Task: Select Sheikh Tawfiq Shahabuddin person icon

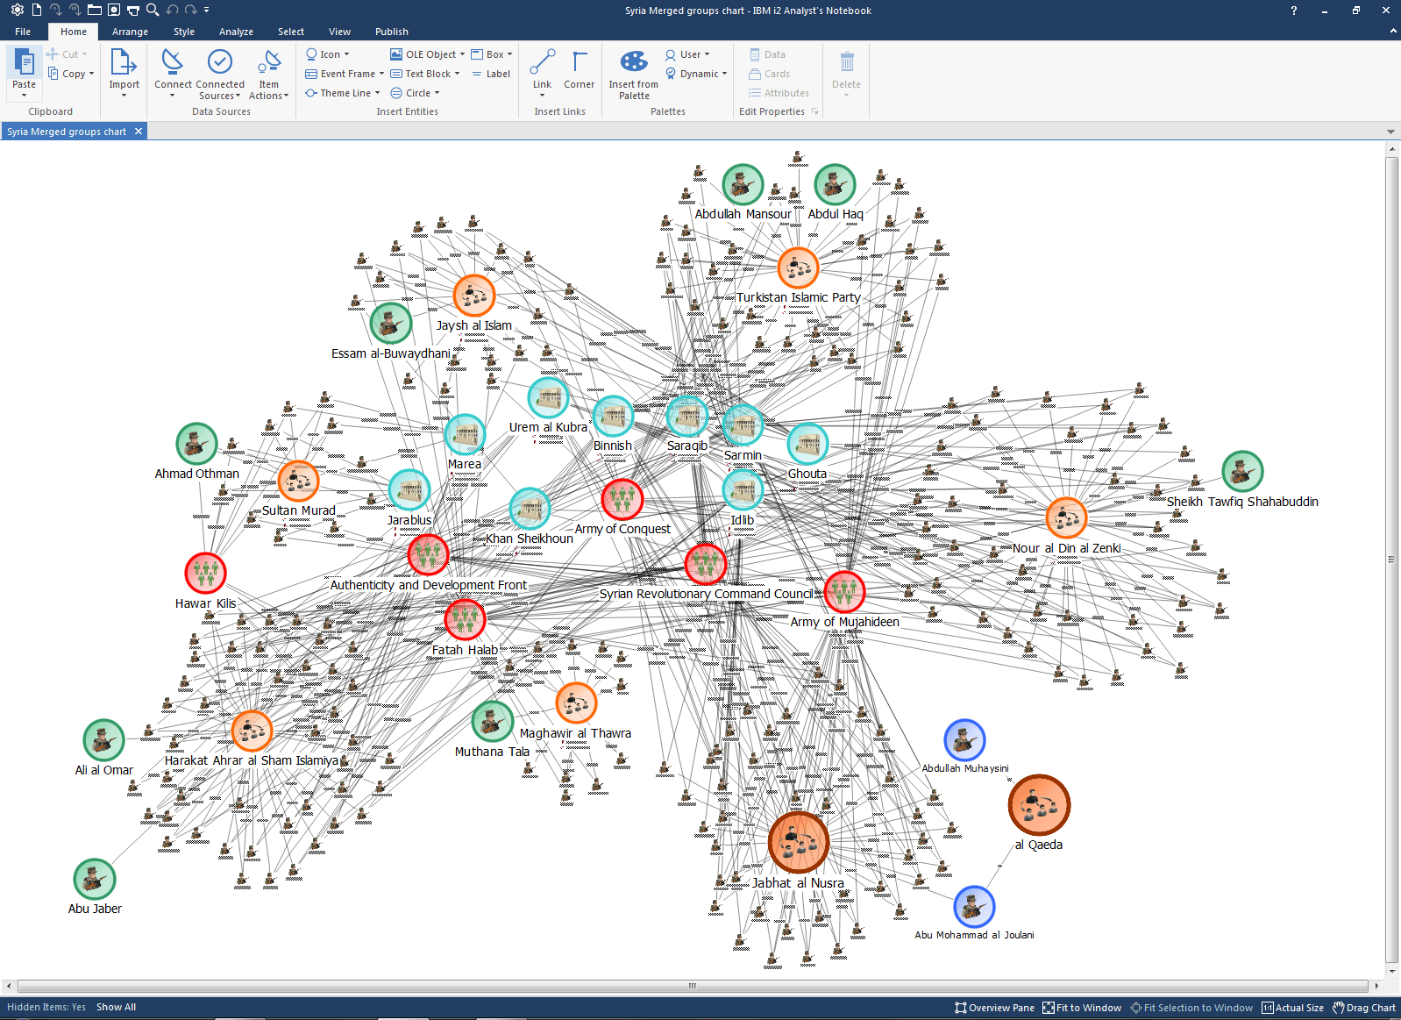Action: point(1242,472)
